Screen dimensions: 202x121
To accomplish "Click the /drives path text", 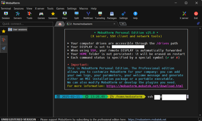I will (x=163, y=43).
